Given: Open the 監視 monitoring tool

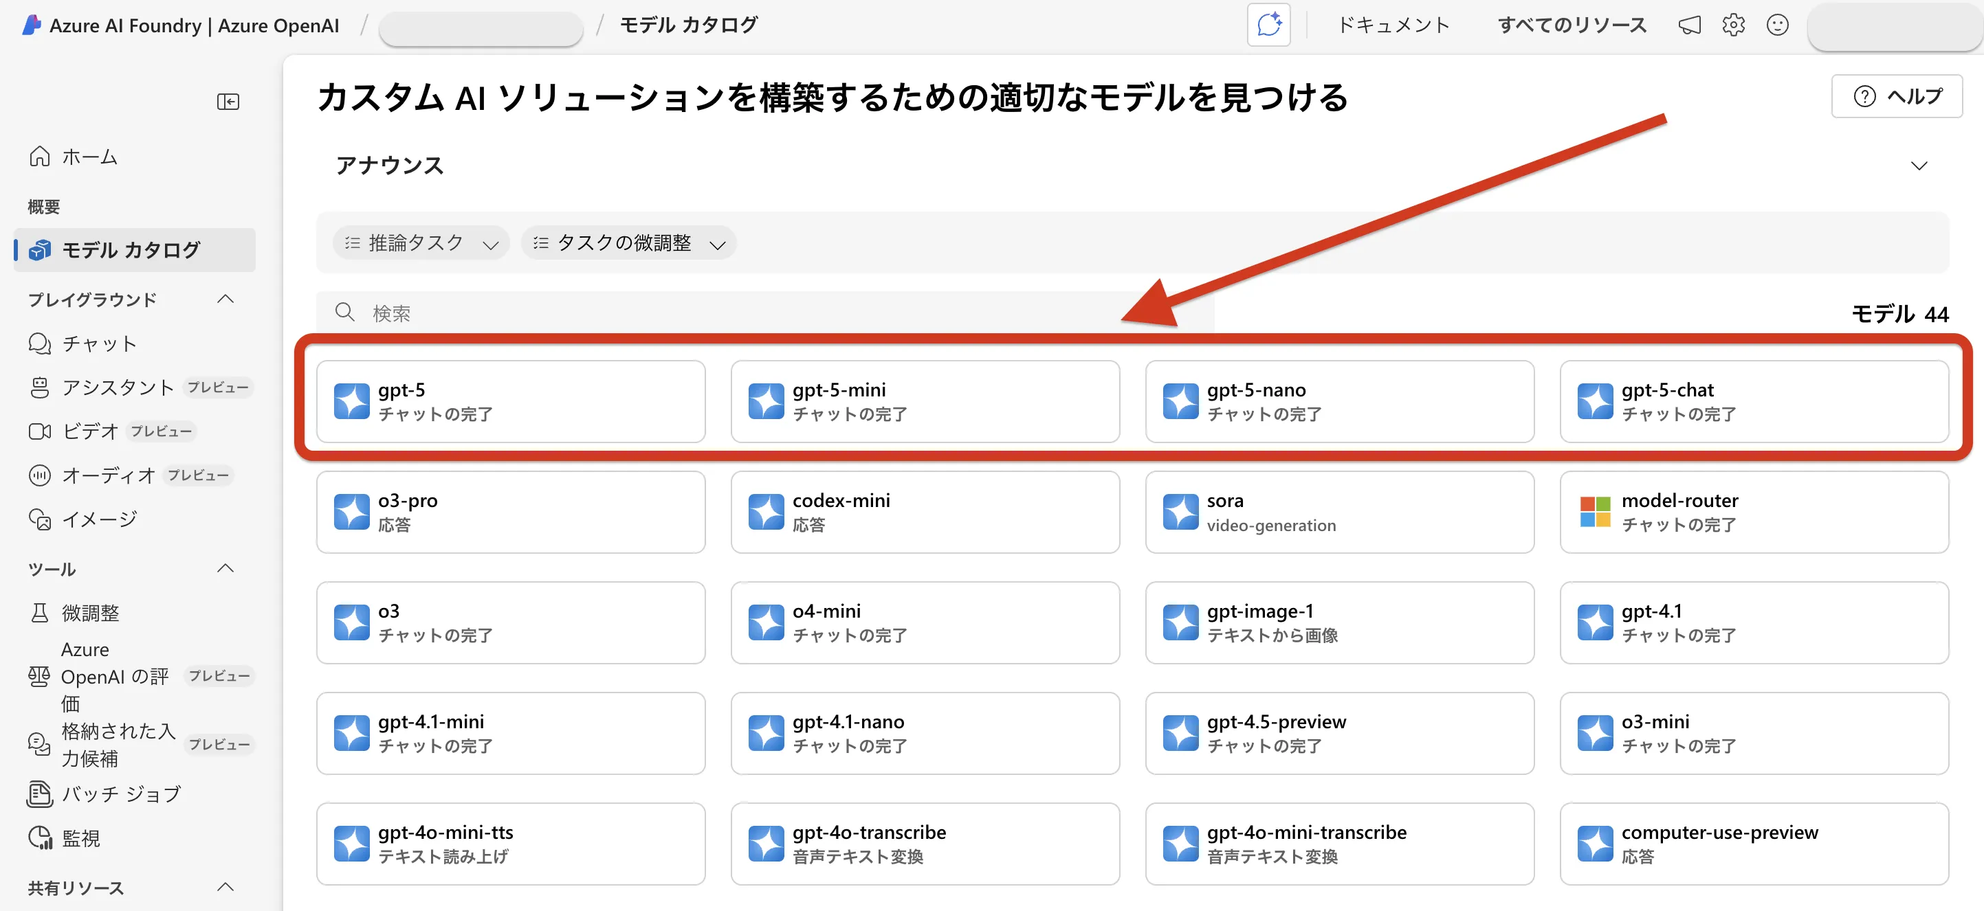Looking at the screenshot, I should (x=81, y=837).
